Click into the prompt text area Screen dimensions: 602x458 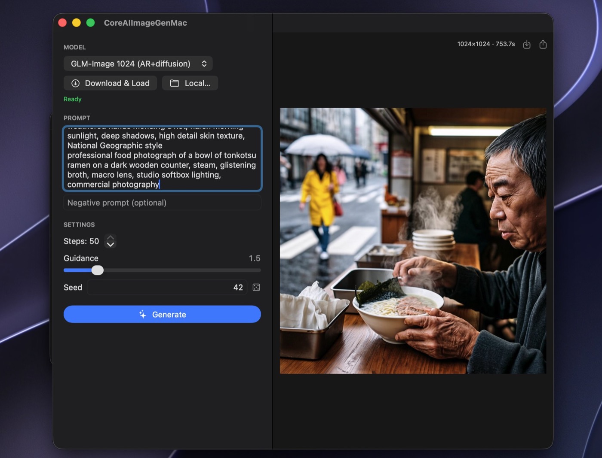coord(162,158)
